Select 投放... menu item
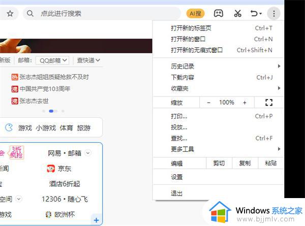 pyautogui.click(x=218, y=127)
